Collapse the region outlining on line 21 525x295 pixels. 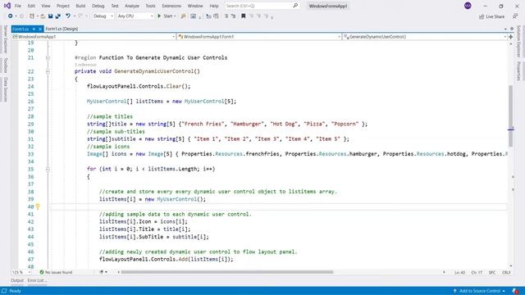click(x=48, y=58)
